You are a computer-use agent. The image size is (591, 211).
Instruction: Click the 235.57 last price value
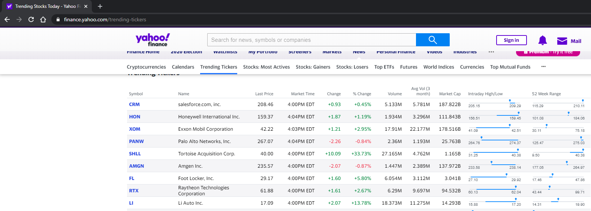tap(265, 166)
